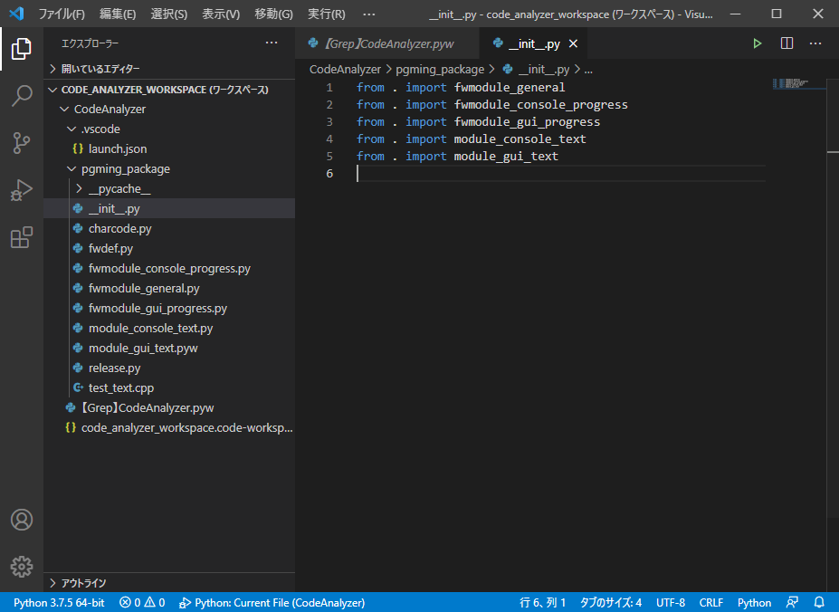Viewport: 839px width, 612px height.
Task: Open editor more actions ellipsis
Action: 815,43
